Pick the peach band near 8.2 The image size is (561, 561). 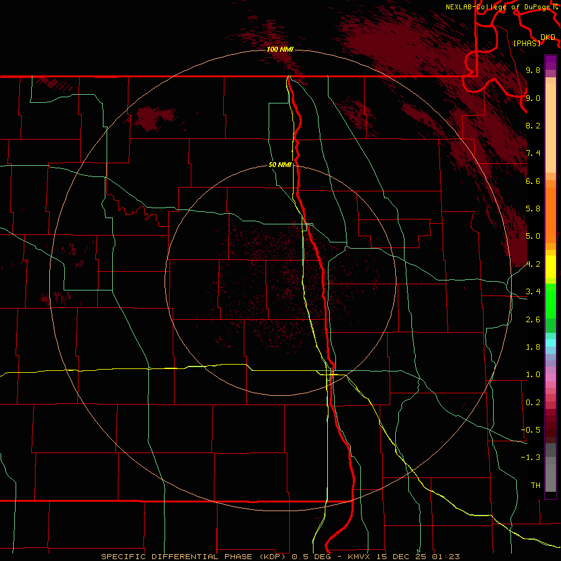(550, 128)
